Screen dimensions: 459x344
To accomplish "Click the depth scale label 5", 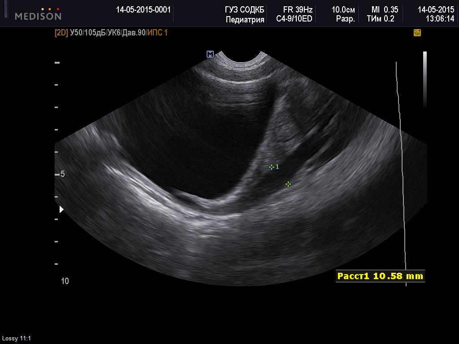I will (63, 174).
